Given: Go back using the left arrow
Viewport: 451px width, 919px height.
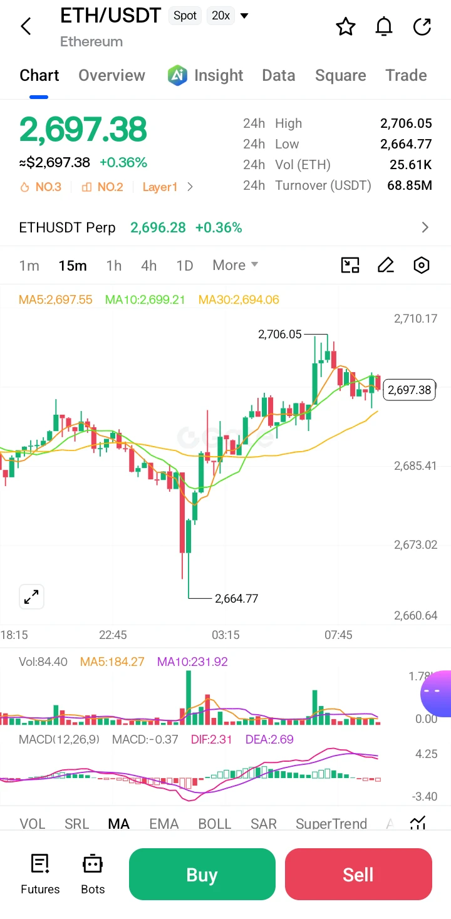Looking at the screenshot, I should point(26,26).
